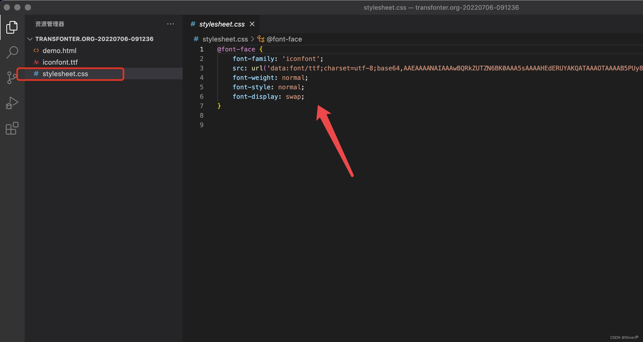Close the stylesheet.css editor tab

point(252,24)
